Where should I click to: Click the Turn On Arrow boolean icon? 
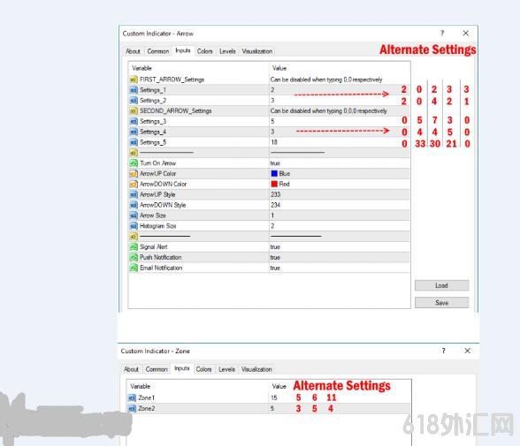[x=134, y=163]
